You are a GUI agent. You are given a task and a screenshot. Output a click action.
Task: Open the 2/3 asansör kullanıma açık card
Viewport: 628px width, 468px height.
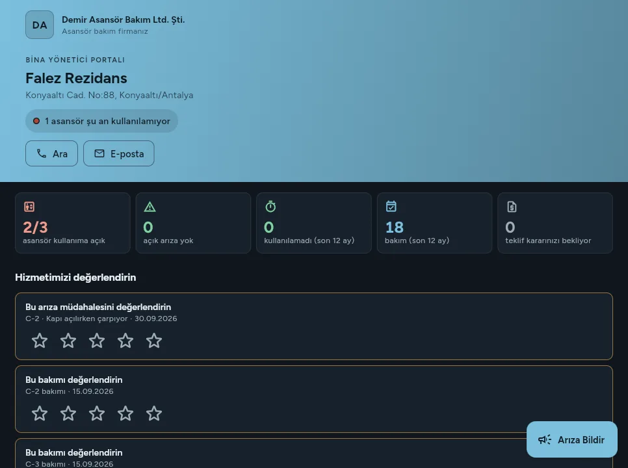(73, 223)
